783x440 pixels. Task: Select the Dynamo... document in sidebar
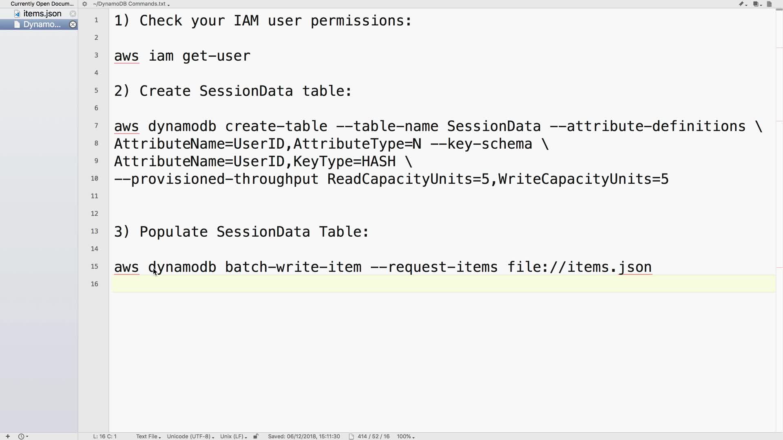[x=42, y=24]
